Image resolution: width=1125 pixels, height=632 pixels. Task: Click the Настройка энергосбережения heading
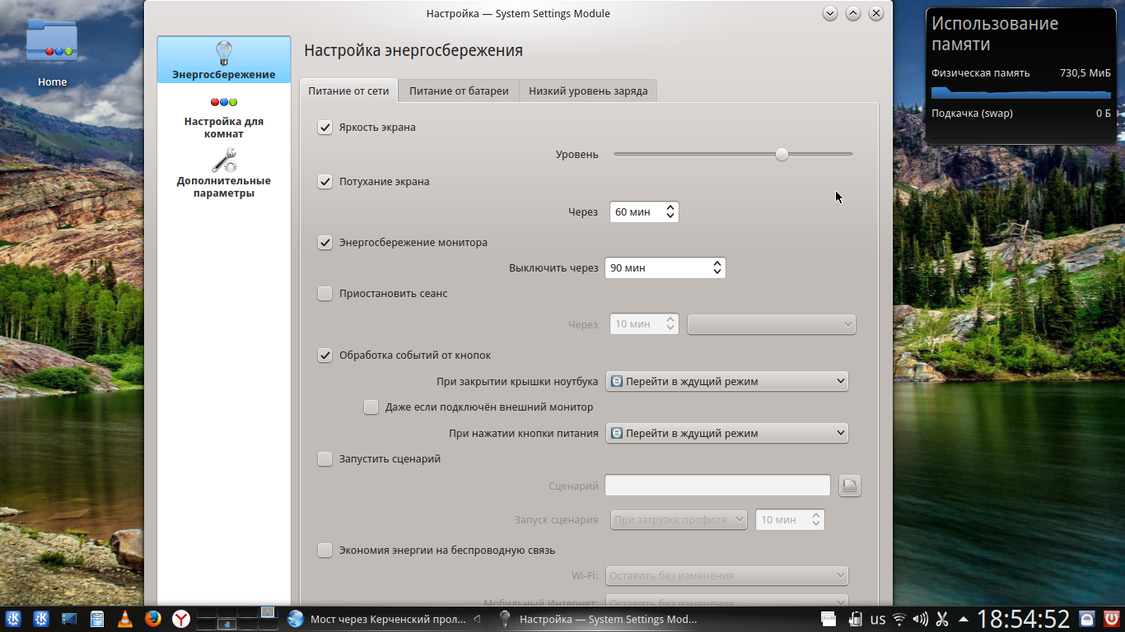coord(413,50)
